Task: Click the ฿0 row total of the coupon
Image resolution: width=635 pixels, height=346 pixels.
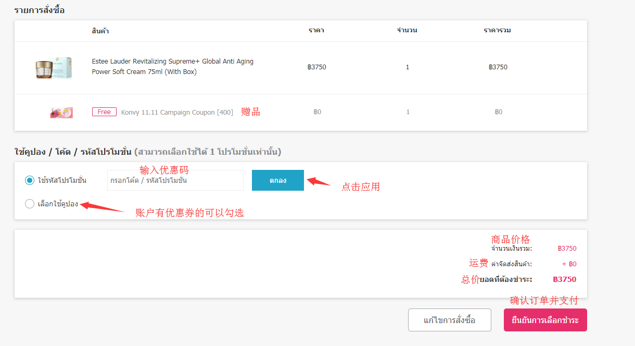Action: click(499, 112)
